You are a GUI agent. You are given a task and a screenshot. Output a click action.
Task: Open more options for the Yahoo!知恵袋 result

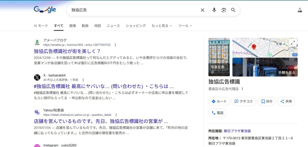coord(116,115)
